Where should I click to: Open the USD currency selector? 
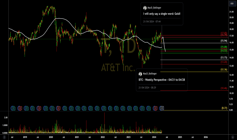point(232,4)
